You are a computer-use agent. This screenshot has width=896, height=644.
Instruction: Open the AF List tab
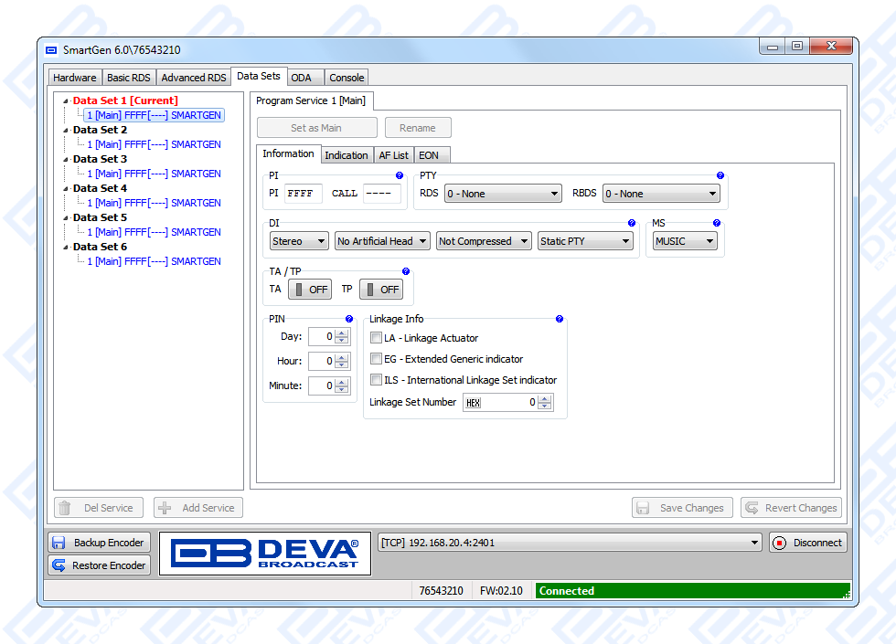click(x=394, y=155)
